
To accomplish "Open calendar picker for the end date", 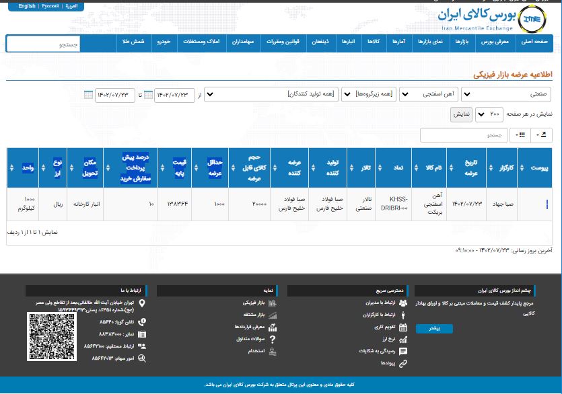I will click(x=88, y=95).
